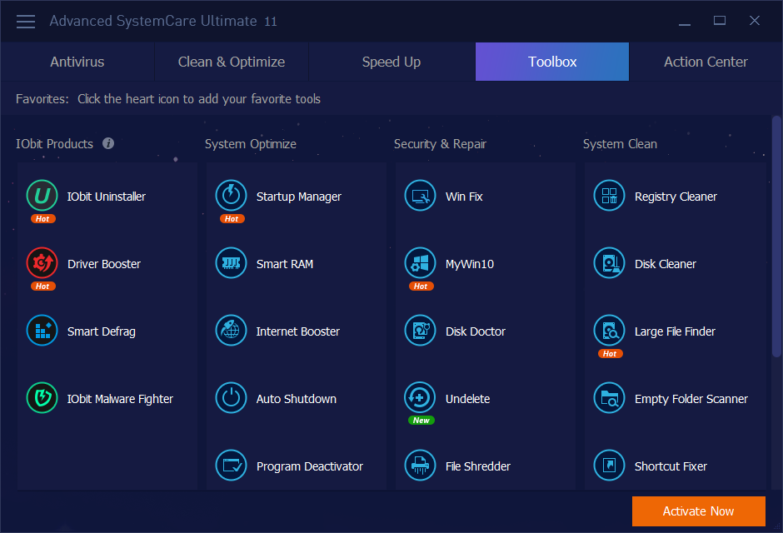Open the Action Center tab
783x533 pixels.
click(706, 62)
